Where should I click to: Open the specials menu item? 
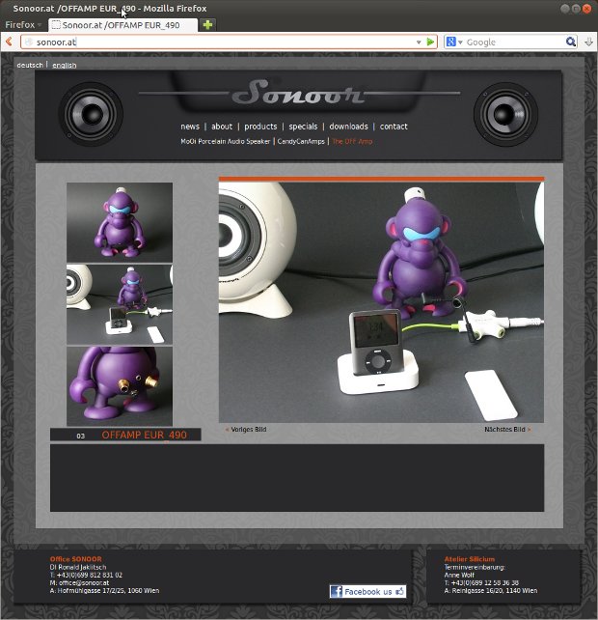click(303, 127)
